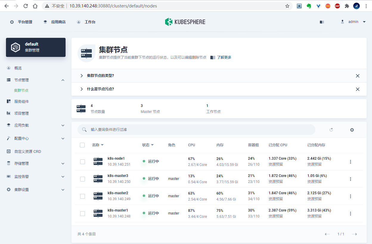Go to next page arrow in pagination
This screenshot has height=244, width=372.
click(x=354, y=234)
